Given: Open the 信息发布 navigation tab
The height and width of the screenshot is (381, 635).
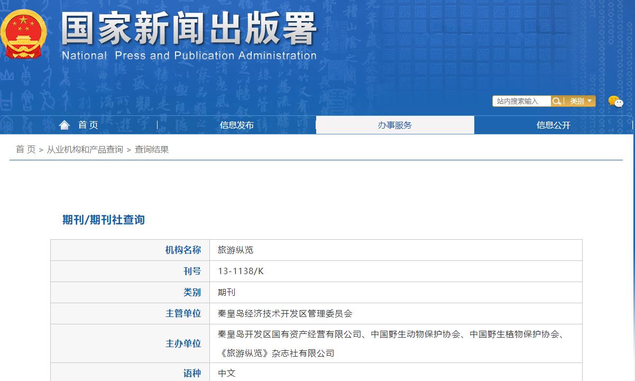Looking at the screenshot, I should pyautogui.click(x=236, y=125).
